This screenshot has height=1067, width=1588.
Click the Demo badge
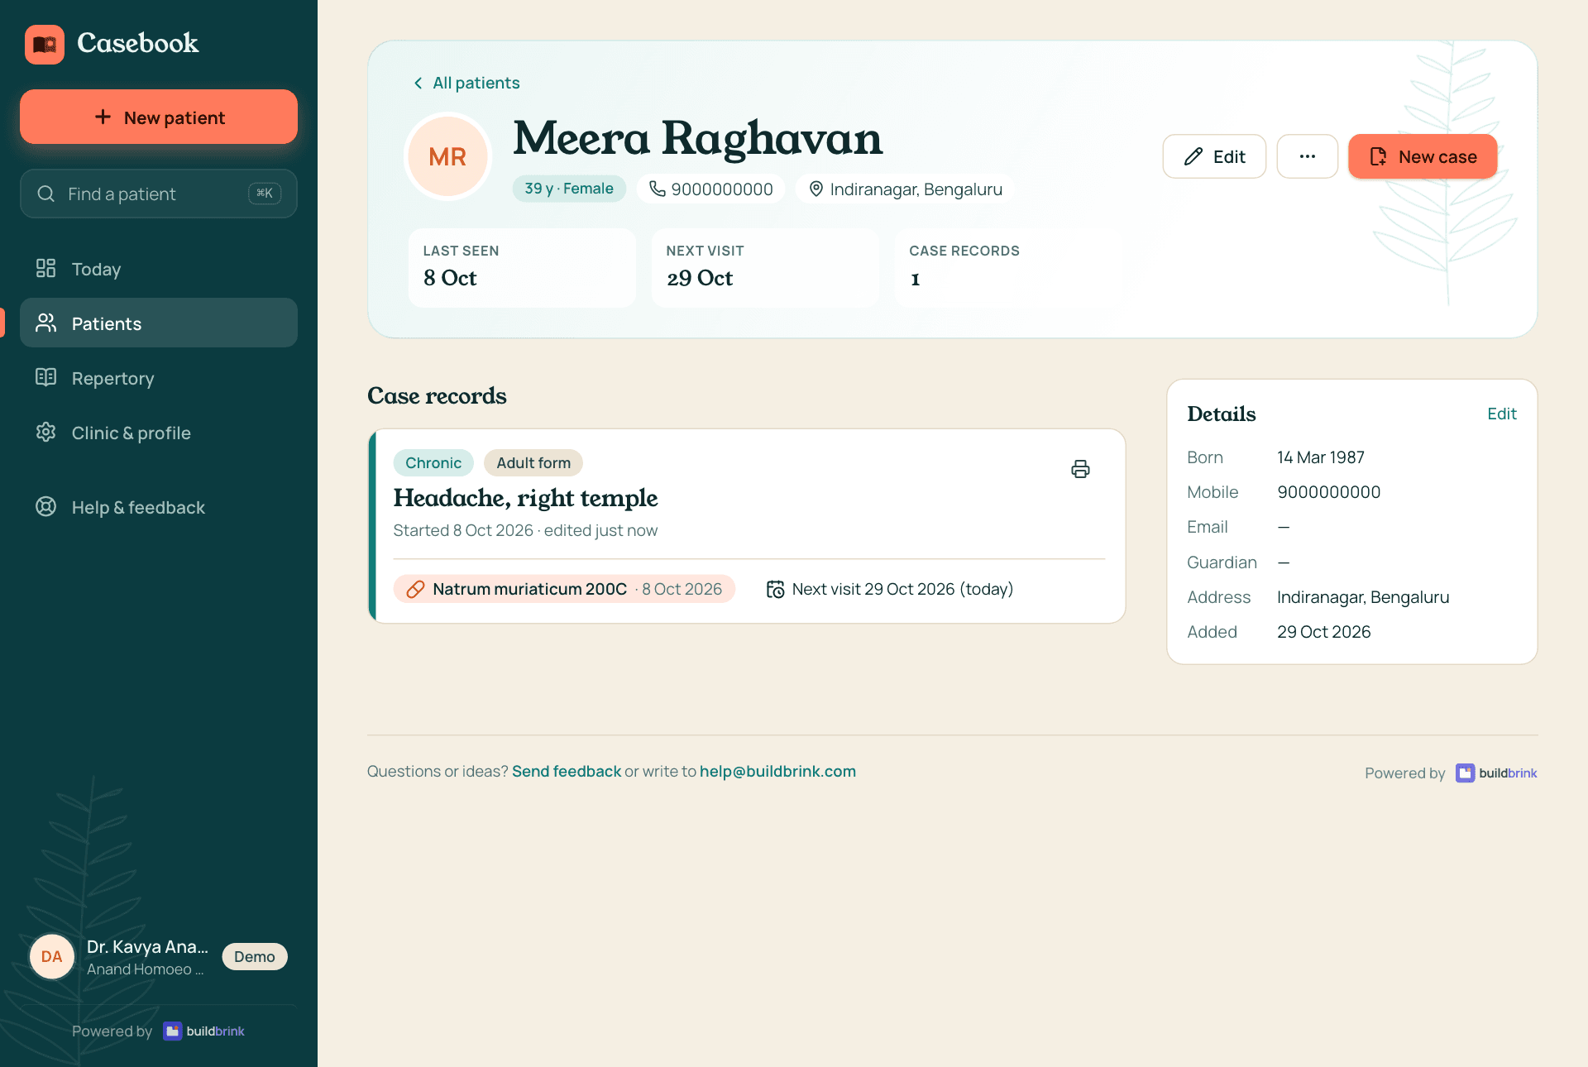[x=255, y=956]
